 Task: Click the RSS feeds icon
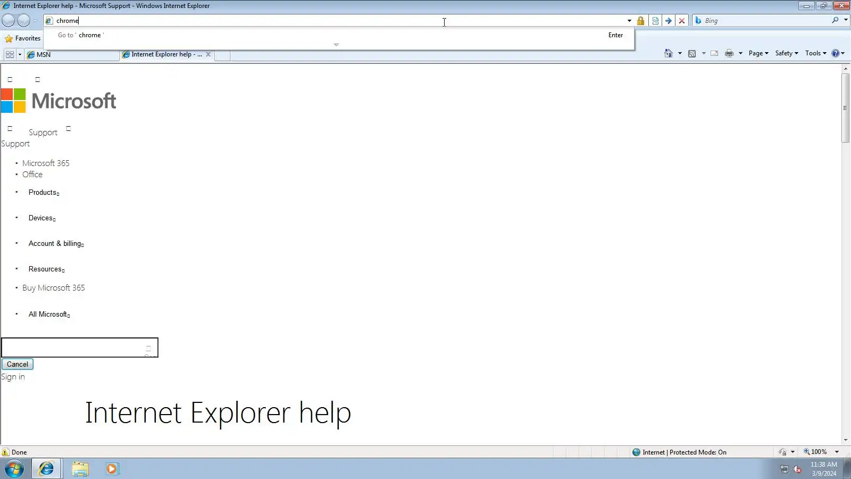point(692,53)
